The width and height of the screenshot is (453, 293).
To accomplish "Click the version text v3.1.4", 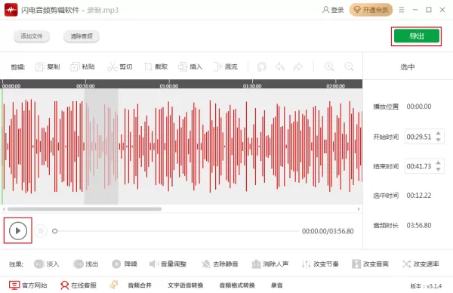I will point(426,286).
